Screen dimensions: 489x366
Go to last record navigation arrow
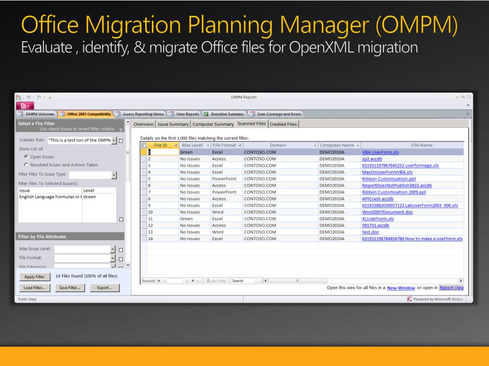pos(193,281)
